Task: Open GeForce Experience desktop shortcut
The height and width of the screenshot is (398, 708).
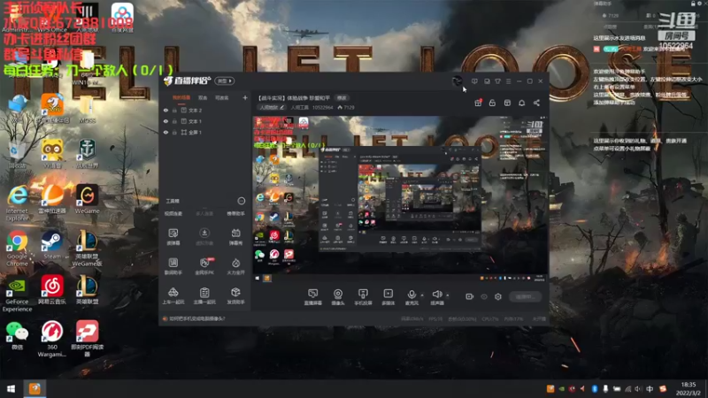Action: click(17, 295)
